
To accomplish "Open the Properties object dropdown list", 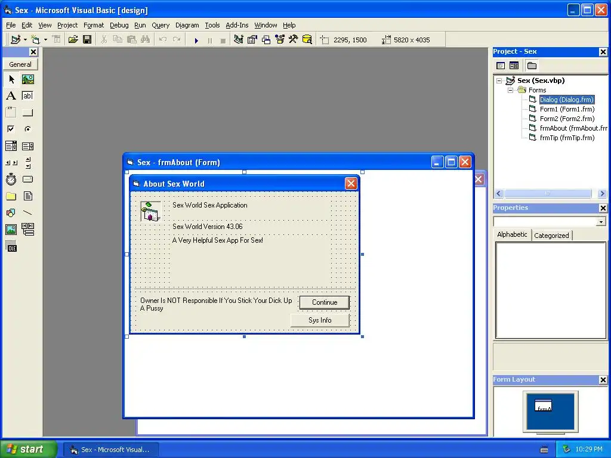I will point(601,222).
